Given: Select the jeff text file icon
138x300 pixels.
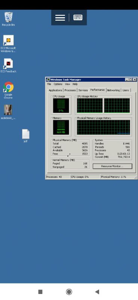Looking at the screenshot, I should (25, 136).
